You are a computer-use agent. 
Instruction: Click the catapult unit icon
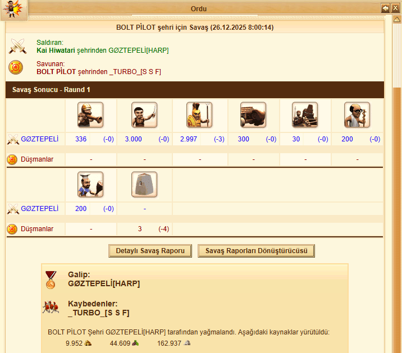[305, 115]
